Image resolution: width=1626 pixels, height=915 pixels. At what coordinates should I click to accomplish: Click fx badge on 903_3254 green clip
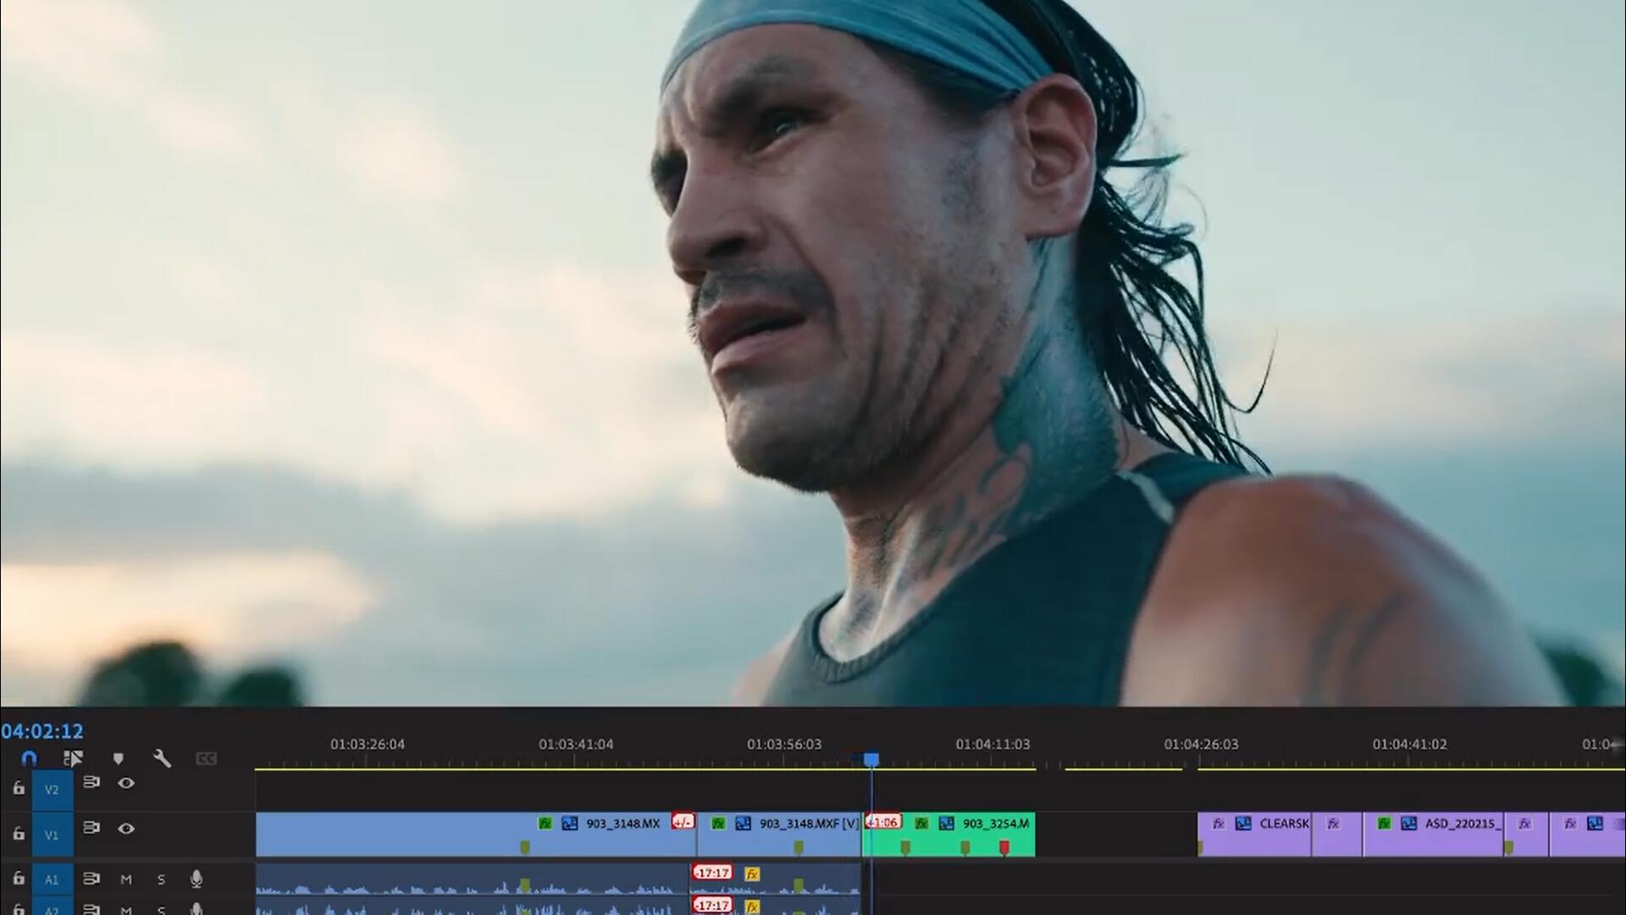tap(921, 823)
